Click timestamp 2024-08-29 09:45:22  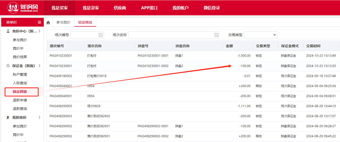(x=321, y=136)
